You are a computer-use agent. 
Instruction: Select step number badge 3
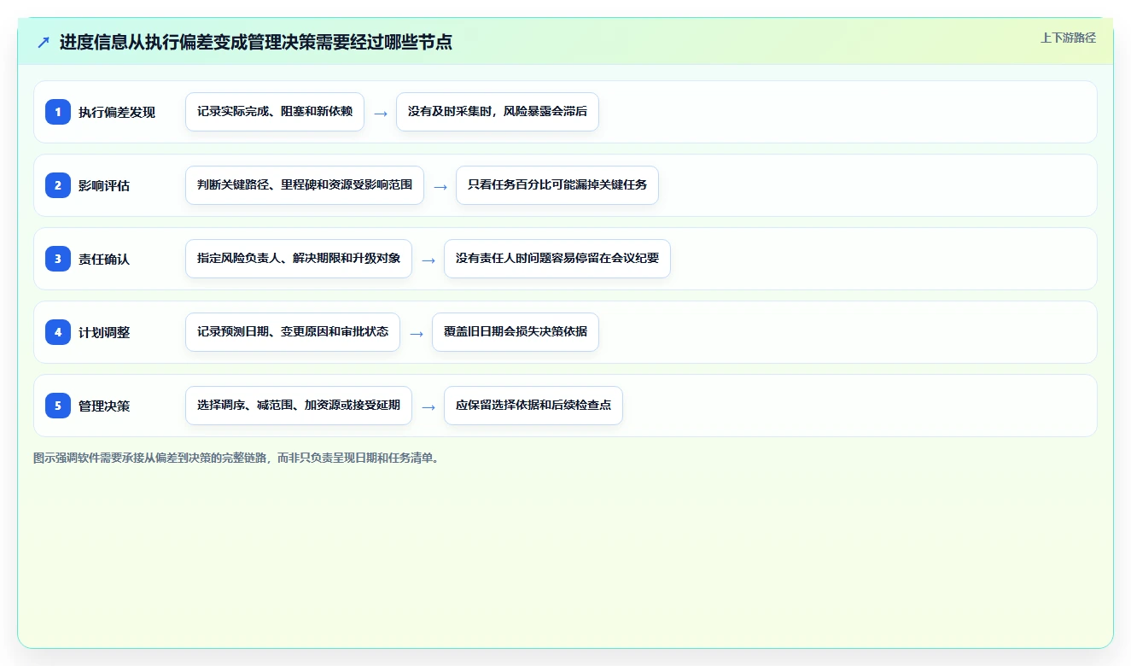coord(58,259)
